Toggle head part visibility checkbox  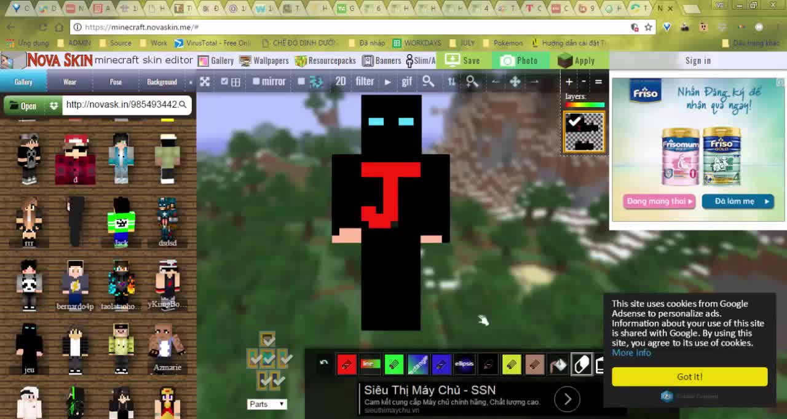click(267, 340)
